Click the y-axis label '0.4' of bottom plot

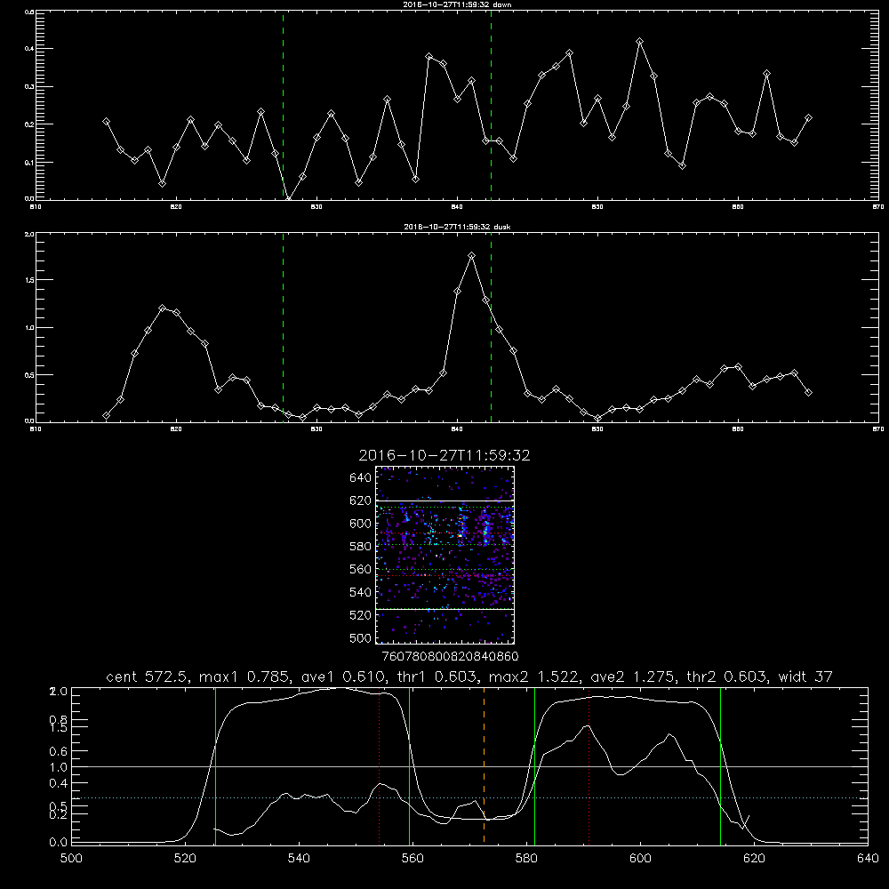pyautogui.click(x=59, y=783)
